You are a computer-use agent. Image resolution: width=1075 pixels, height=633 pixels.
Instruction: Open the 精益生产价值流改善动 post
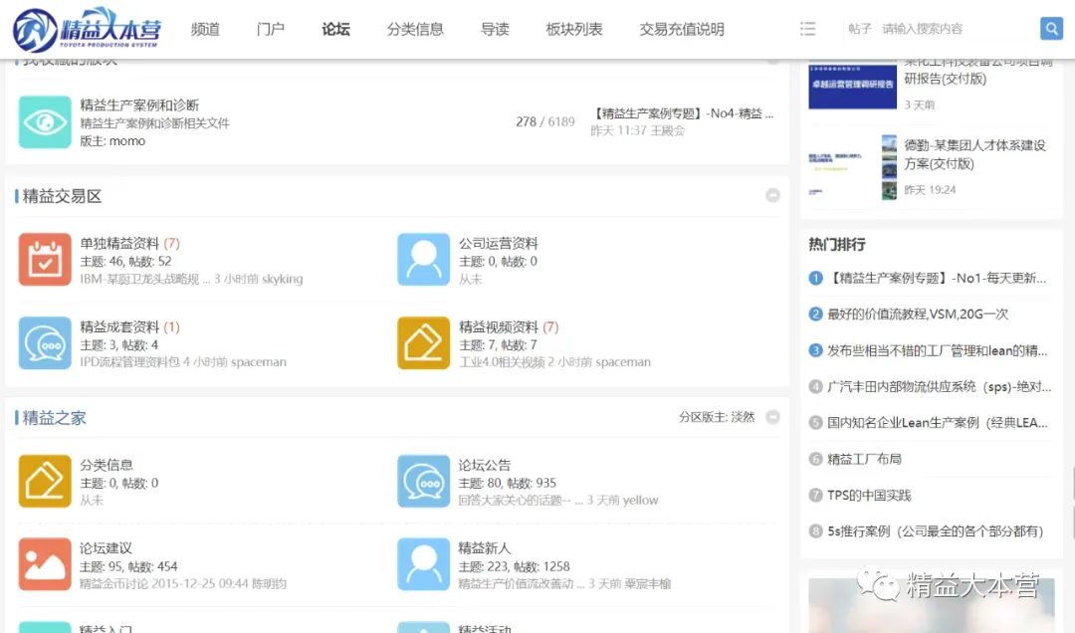(521, 584)
